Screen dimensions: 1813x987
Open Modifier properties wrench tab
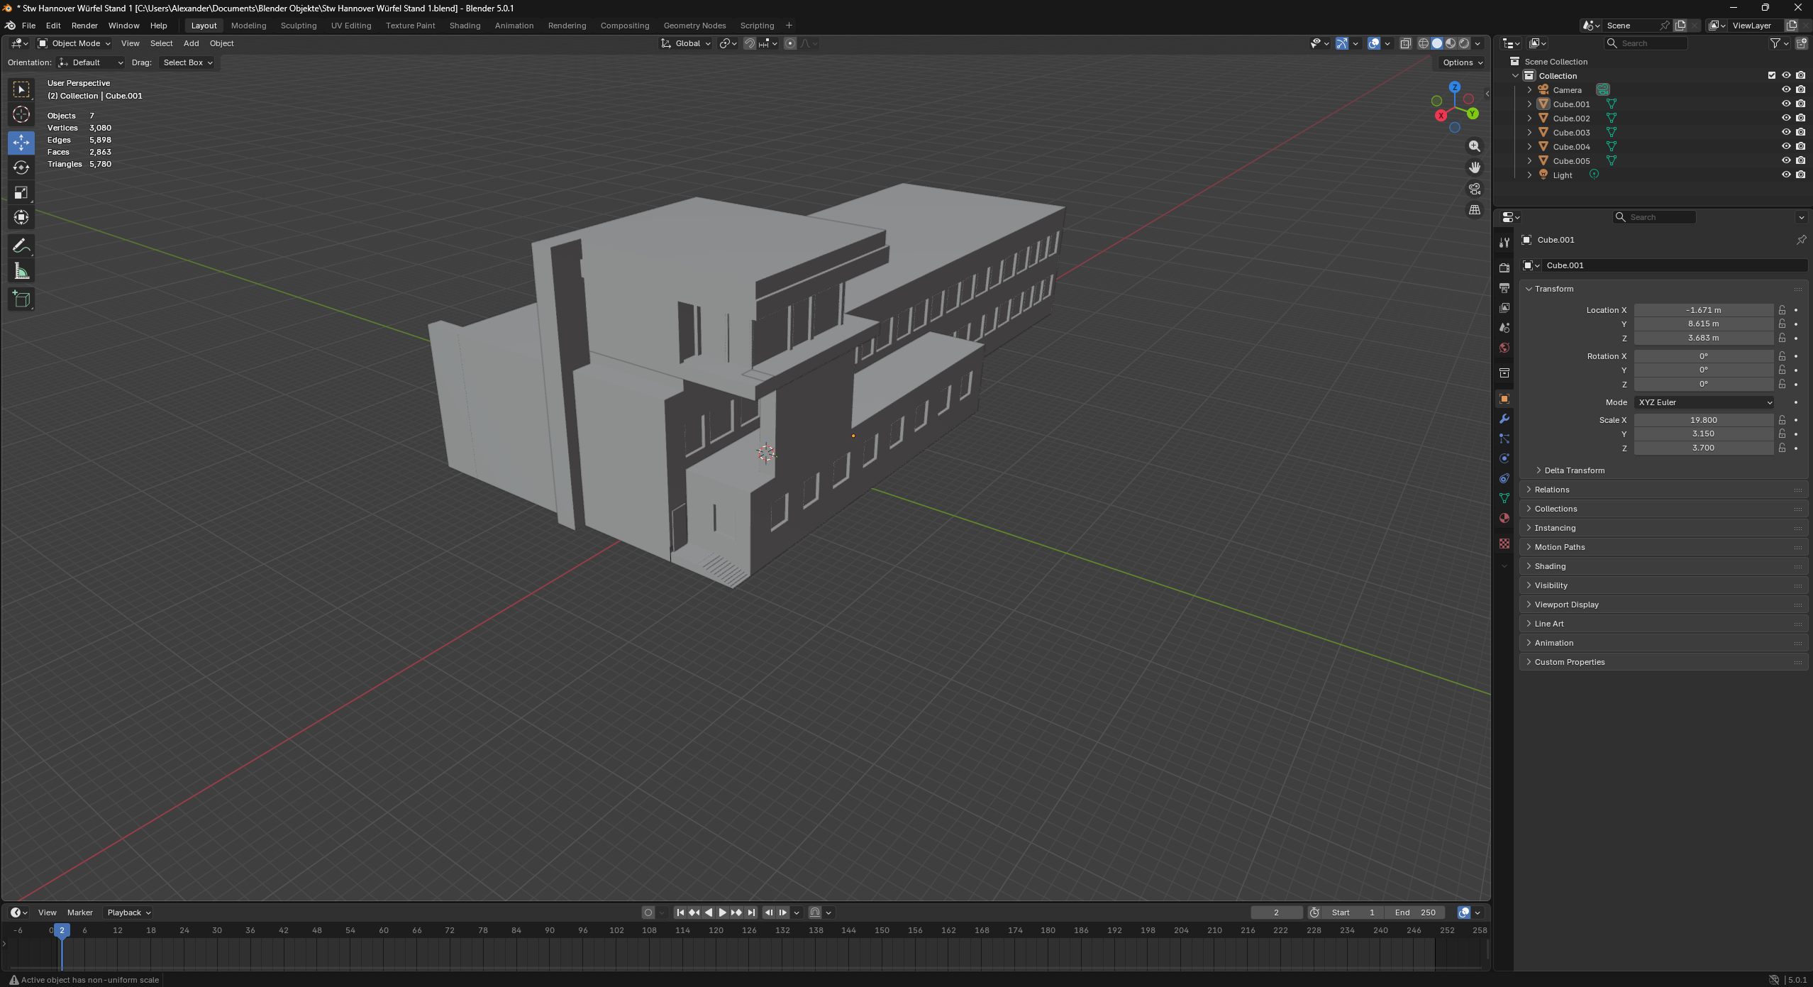[1504, 419]
